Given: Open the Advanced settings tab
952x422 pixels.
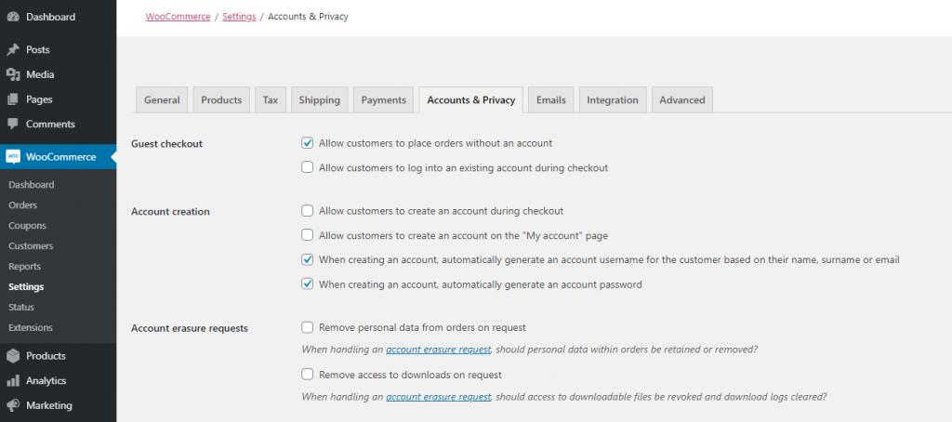Looking at the screenshot, I should (681, 100).
